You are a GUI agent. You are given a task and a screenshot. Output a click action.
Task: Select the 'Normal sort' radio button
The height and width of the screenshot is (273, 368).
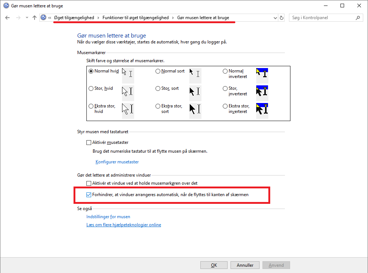(x=158, y=71)
